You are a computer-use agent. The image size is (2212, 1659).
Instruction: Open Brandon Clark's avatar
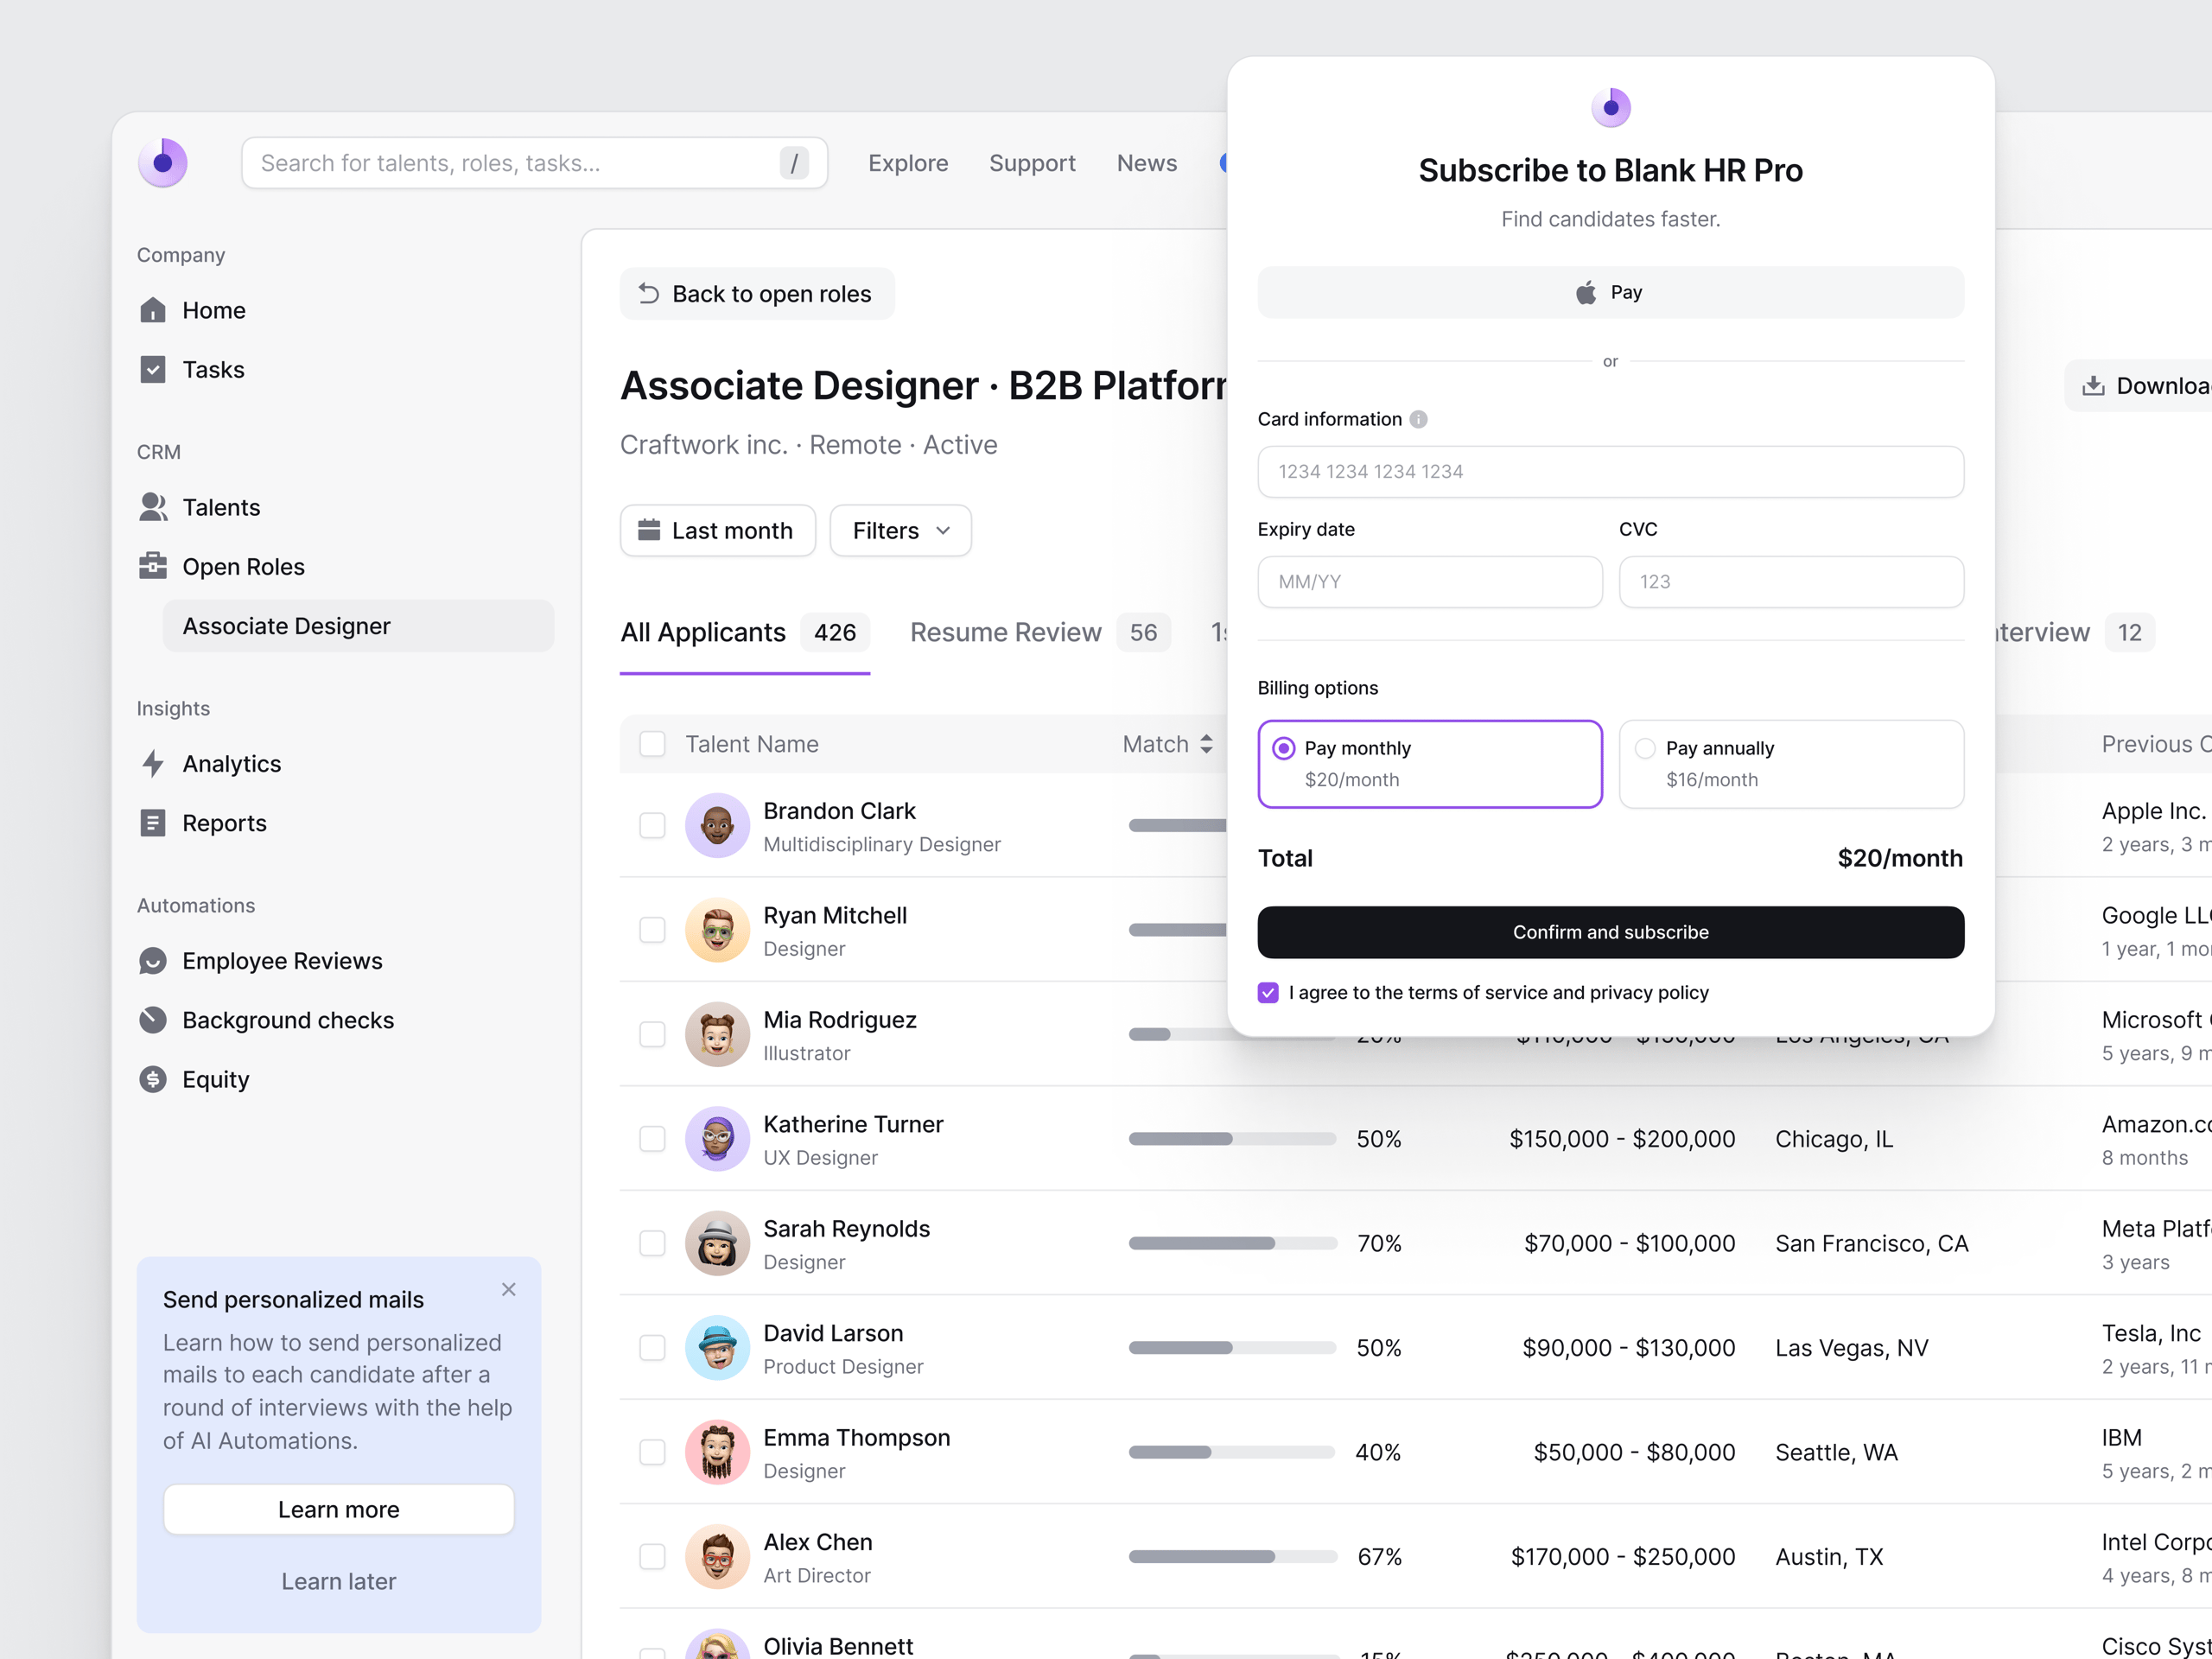[x=717, y=825]
